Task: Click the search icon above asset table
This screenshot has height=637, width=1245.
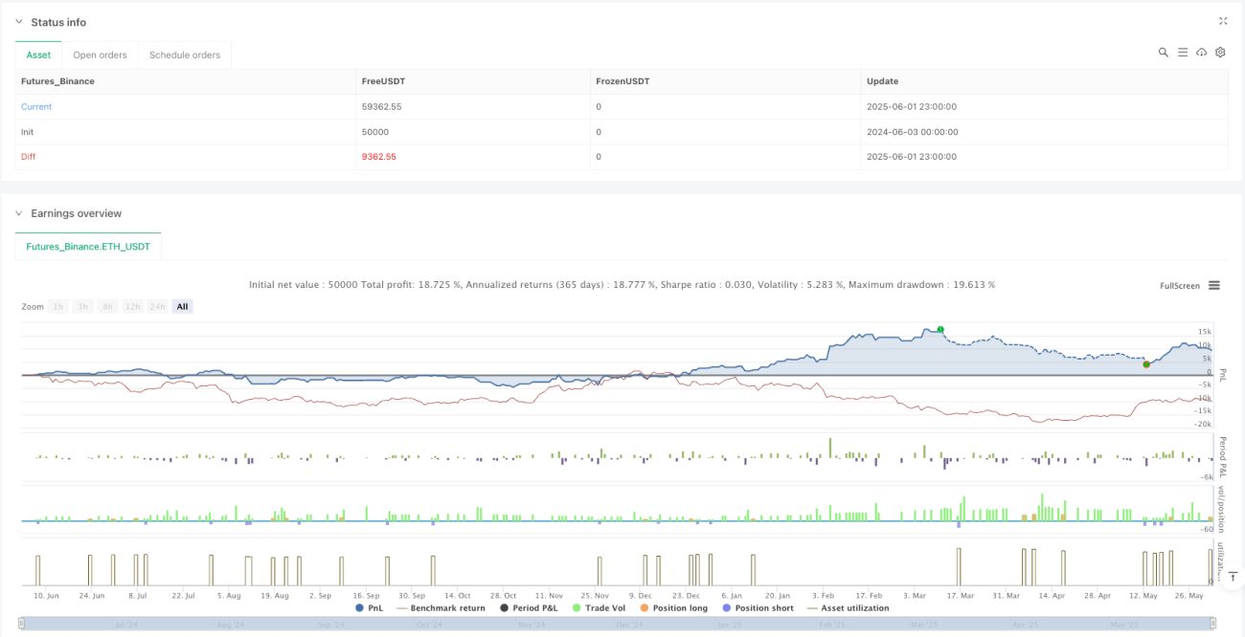Action: [x=1163, y=53]
